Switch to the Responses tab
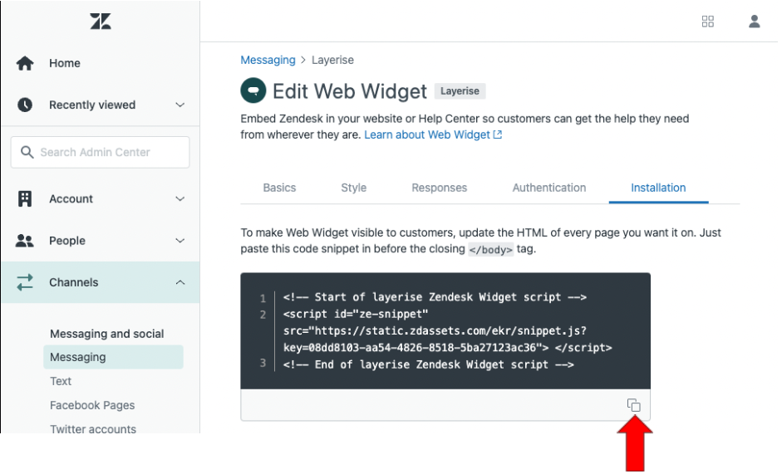The height and width of the screenshot is (474, 782). point(440,188)
